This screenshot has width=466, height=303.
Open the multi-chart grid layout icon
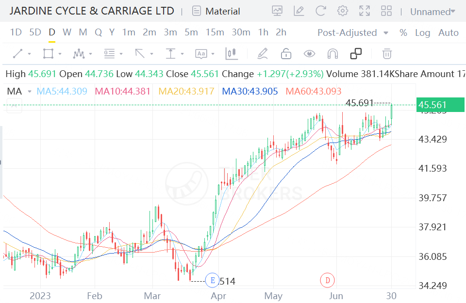pos(386,11)
